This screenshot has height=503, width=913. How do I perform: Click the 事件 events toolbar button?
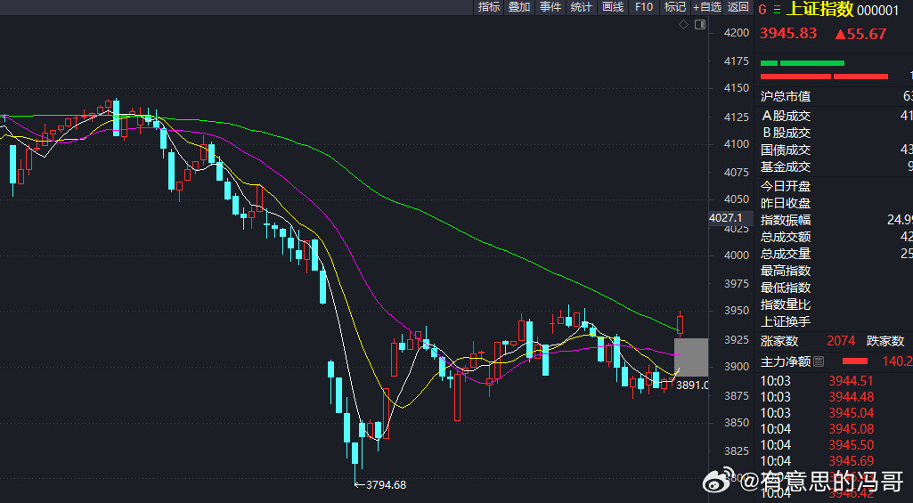(x=550, y=7)
